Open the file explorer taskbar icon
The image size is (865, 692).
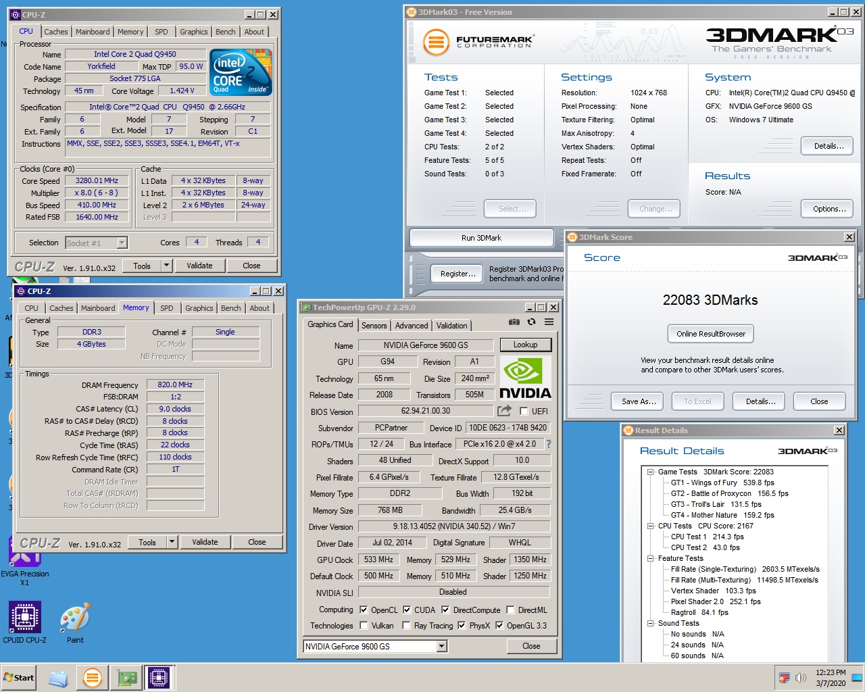[x=59, y=678]
